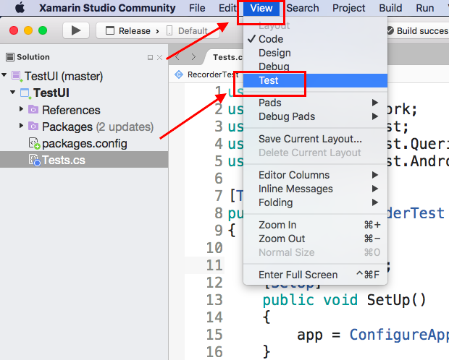Click the References folder icon
Screen dimensions: 449x360
tap(33, 109)
